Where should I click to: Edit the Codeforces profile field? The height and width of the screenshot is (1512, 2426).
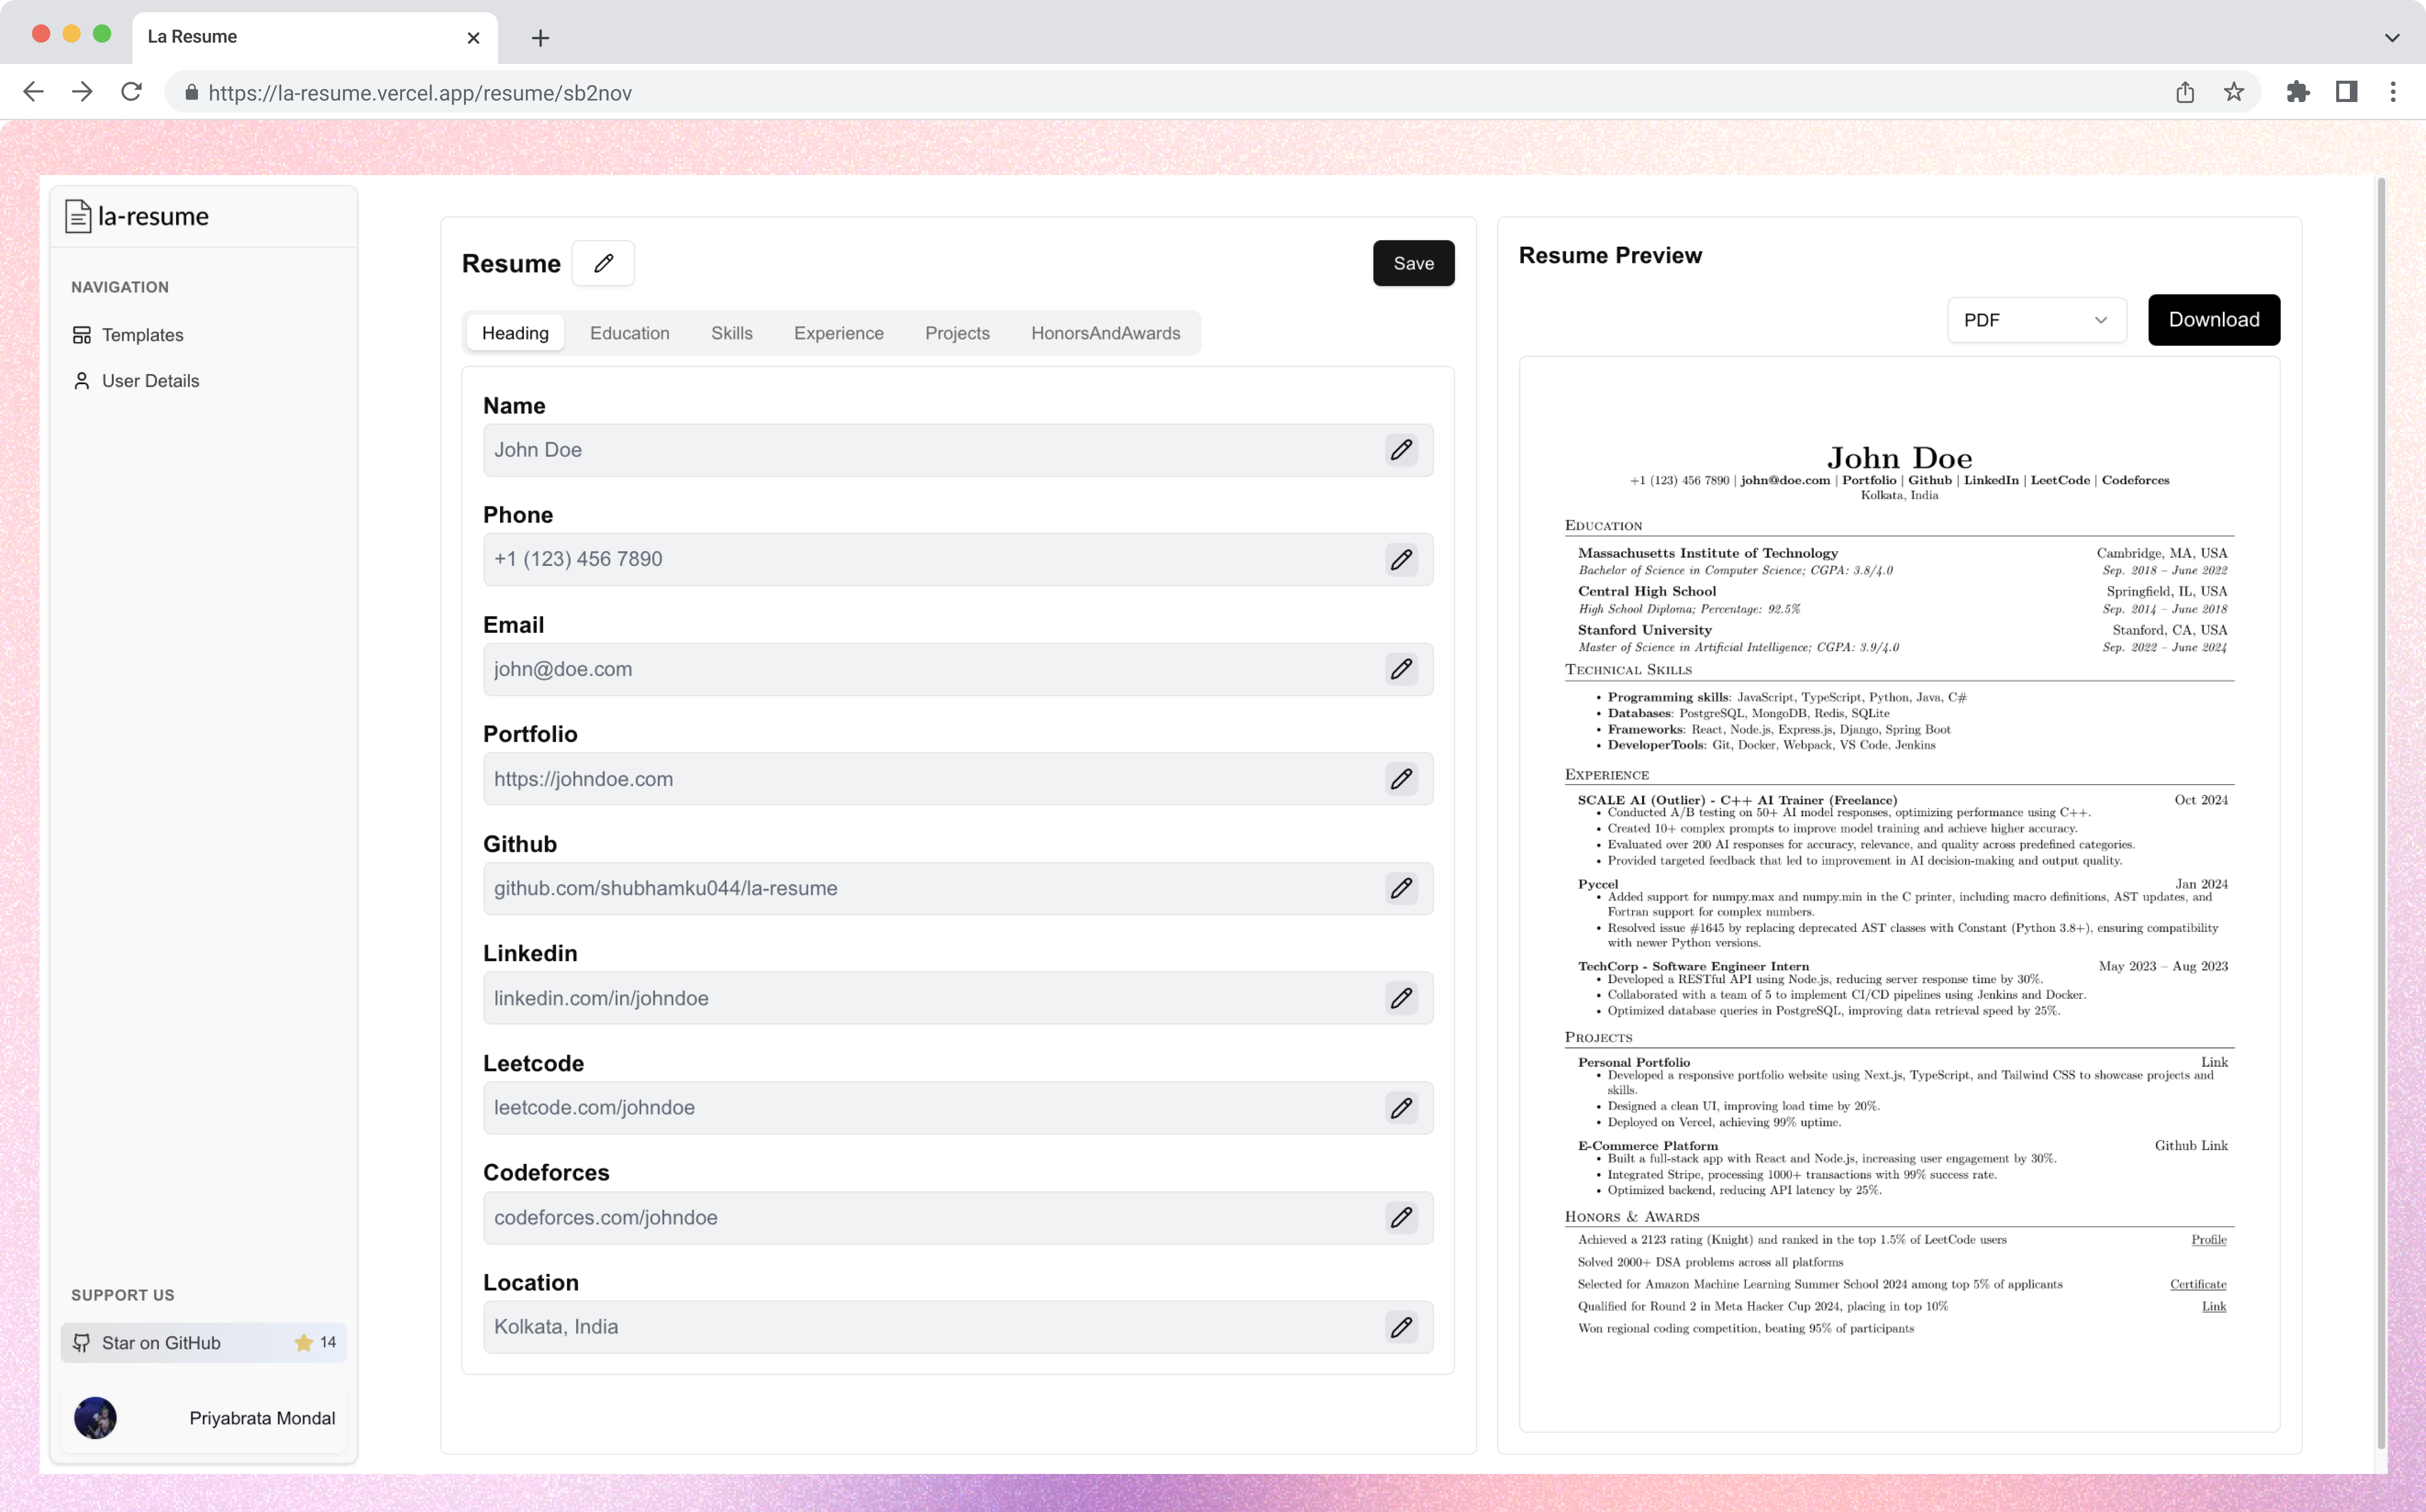(1401, 1217)
